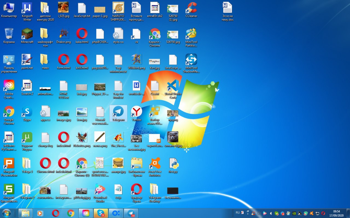Image resolution: width=350 pixels, height=218 pixels.
Task: Select the Торрент Игруха uTorrent shortcut
Action: [x=27, y=141]
